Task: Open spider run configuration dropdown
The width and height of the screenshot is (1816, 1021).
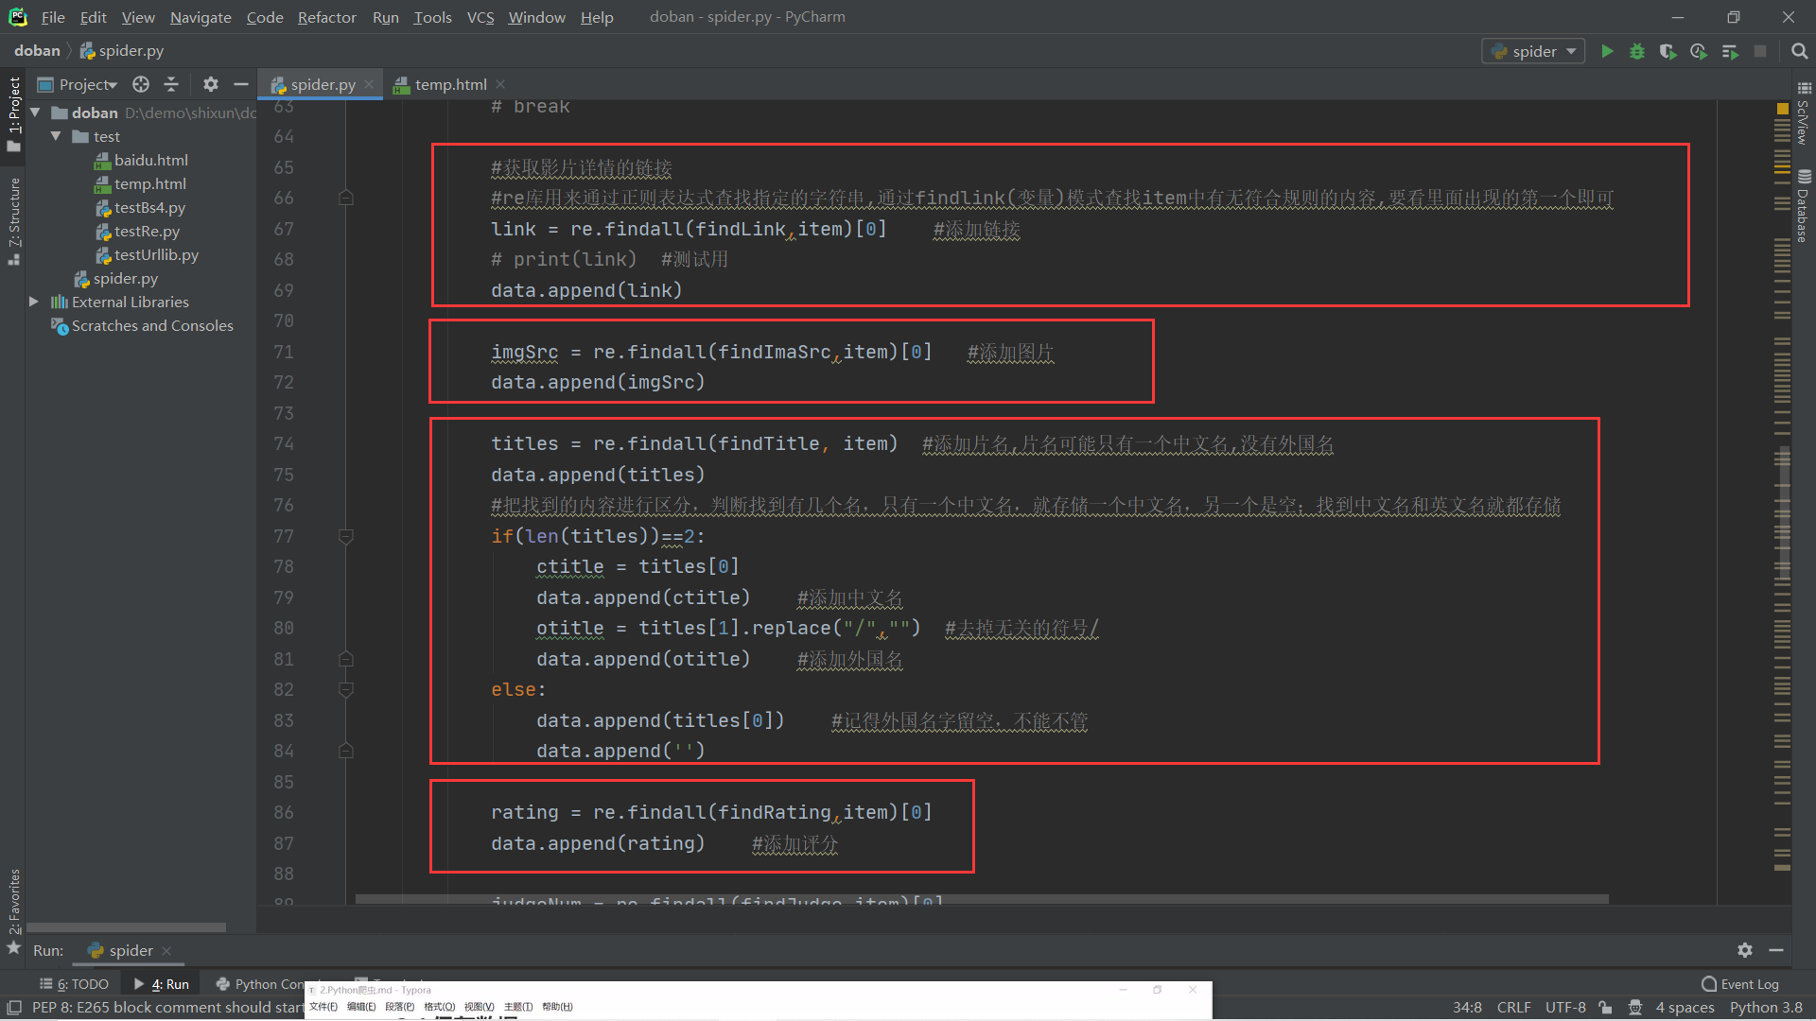Action: click(x=1533, y=51)
